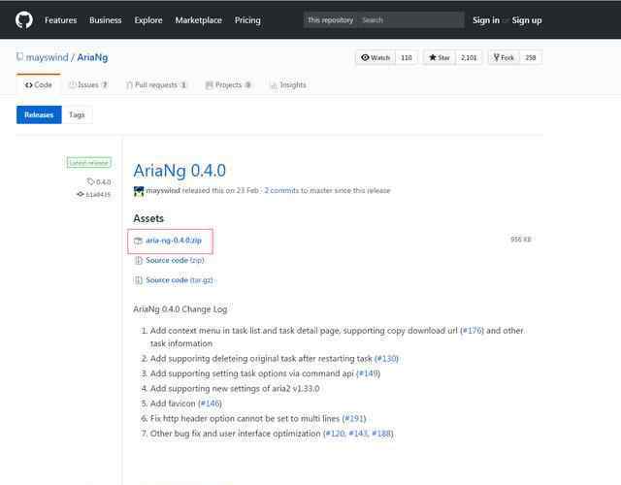Screen dimensions: 621x485
Task: Click the commit hash under the tag
Action: point(94,194)
